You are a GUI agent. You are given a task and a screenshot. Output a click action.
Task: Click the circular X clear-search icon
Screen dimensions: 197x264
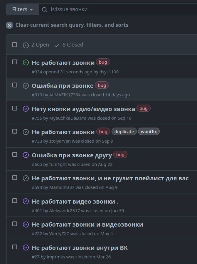[x=9, y=25]
